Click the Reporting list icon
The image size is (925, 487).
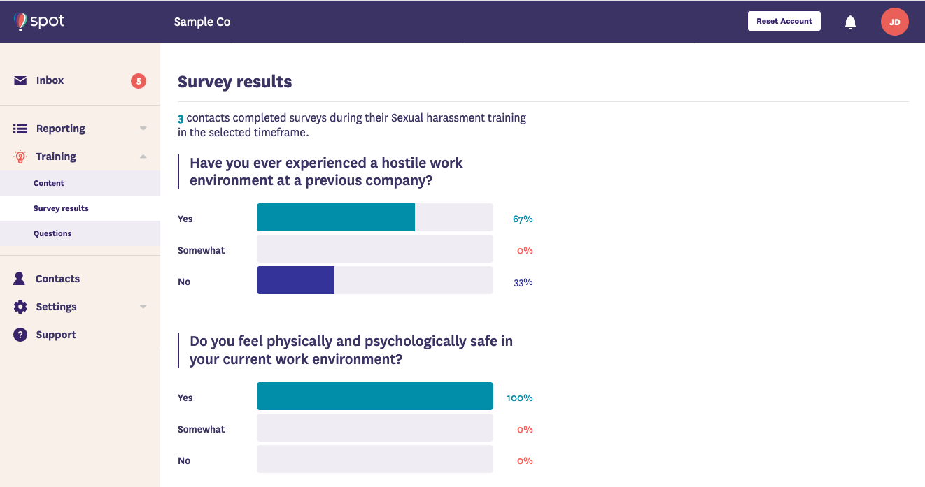[x=20, y=129]
